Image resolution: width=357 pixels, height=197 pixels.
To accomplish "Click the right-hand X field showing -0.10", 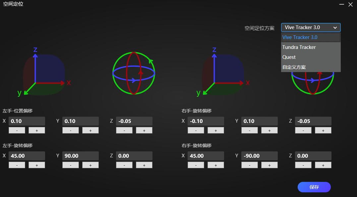I will point(206,121).
